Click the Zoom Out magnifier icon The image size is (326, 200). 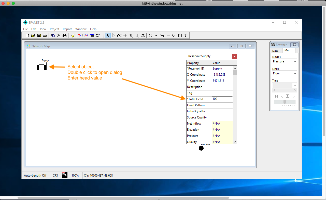point(137,35)
